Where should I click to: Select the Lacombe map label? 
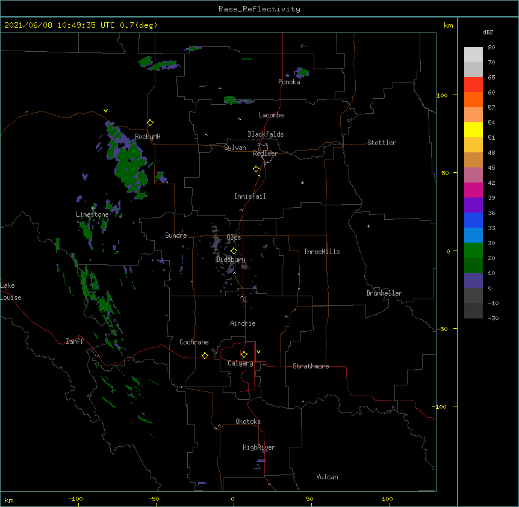271,115
